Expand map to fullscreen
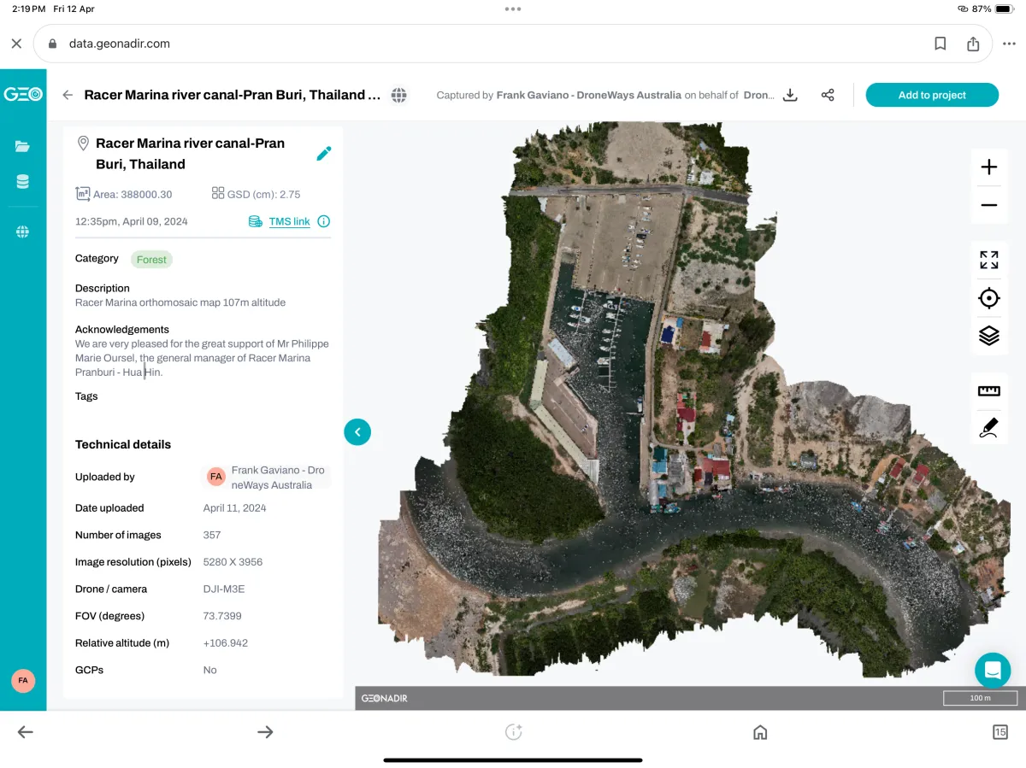 pos(988,261)
